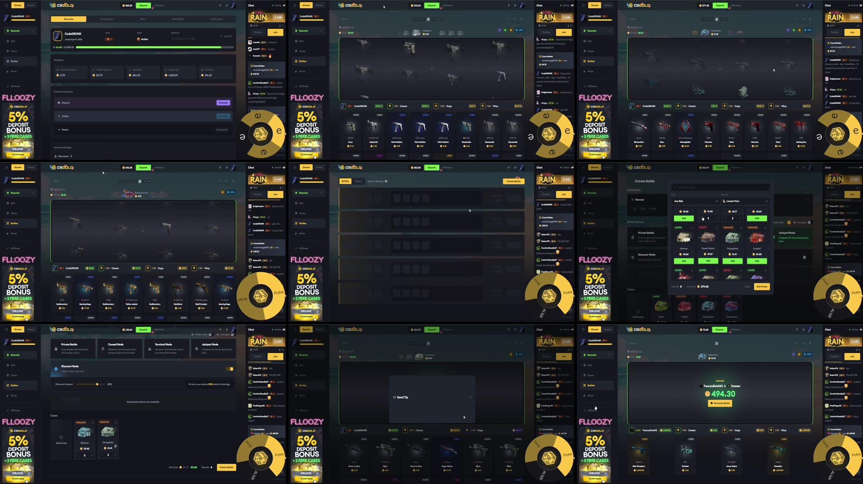Select the Overview tab on profile page
The width and height of the screenshot is (863, 484).
(68, 19)
